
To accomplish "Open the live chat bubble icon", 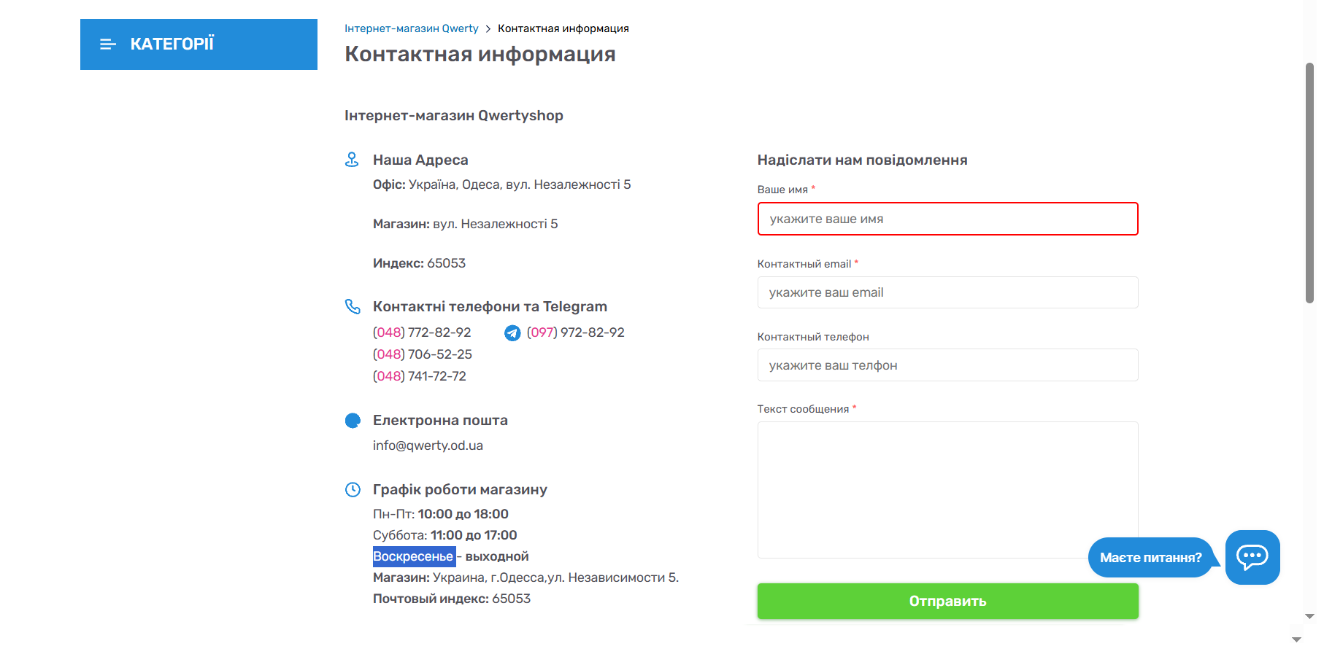I will (x=1252, y=557).
